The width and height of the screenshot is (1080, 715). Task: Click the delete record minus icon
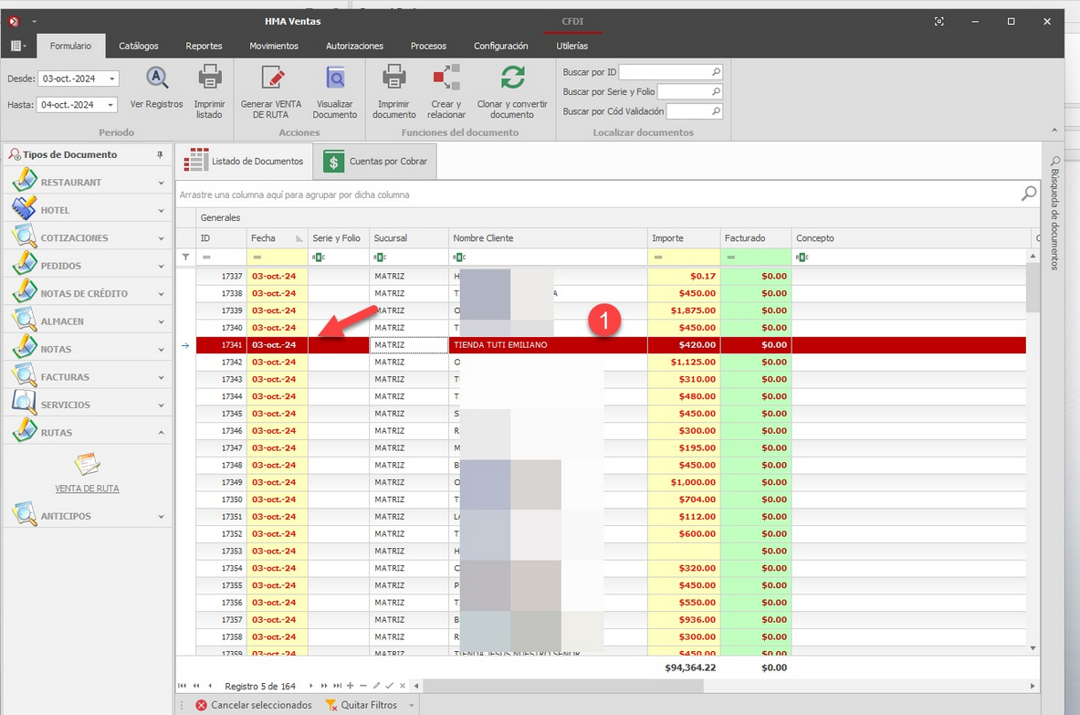click(x=363, y=686)
